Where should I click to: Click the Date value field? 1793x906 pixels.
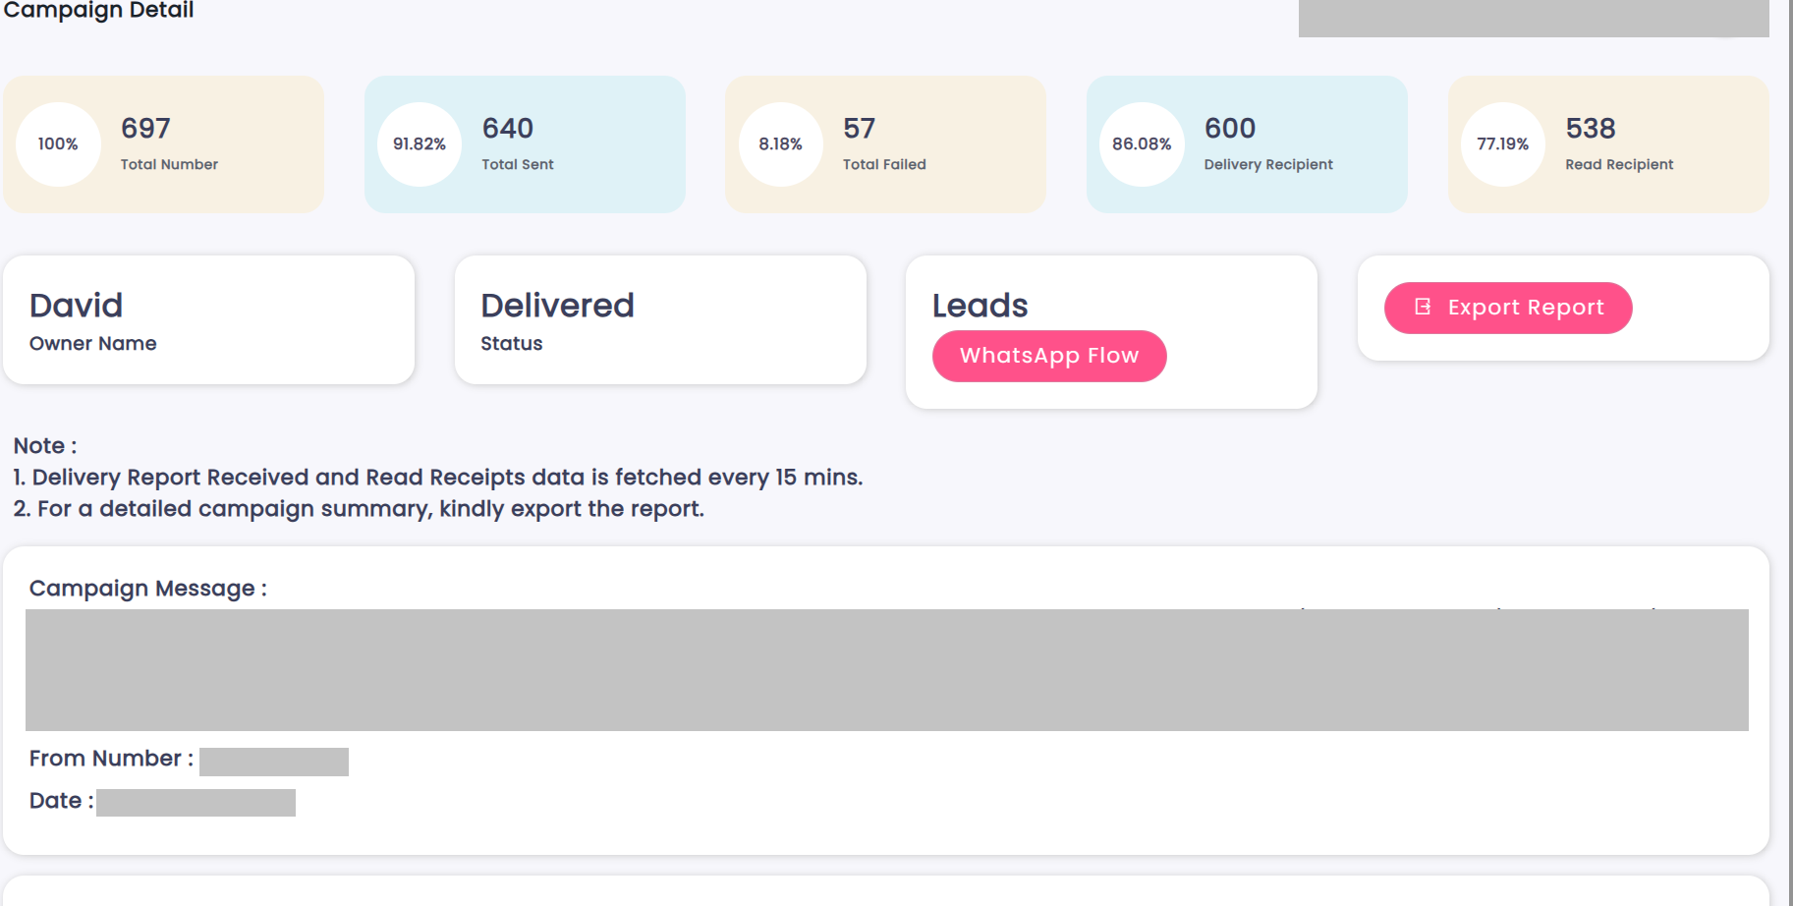point(196,803)
